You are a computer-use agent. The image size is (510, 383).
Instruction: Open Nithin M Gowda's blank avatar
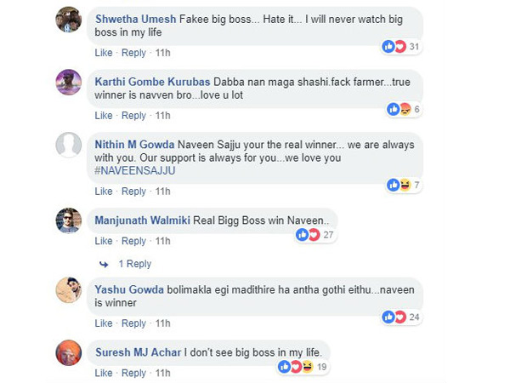pos(68,146)
